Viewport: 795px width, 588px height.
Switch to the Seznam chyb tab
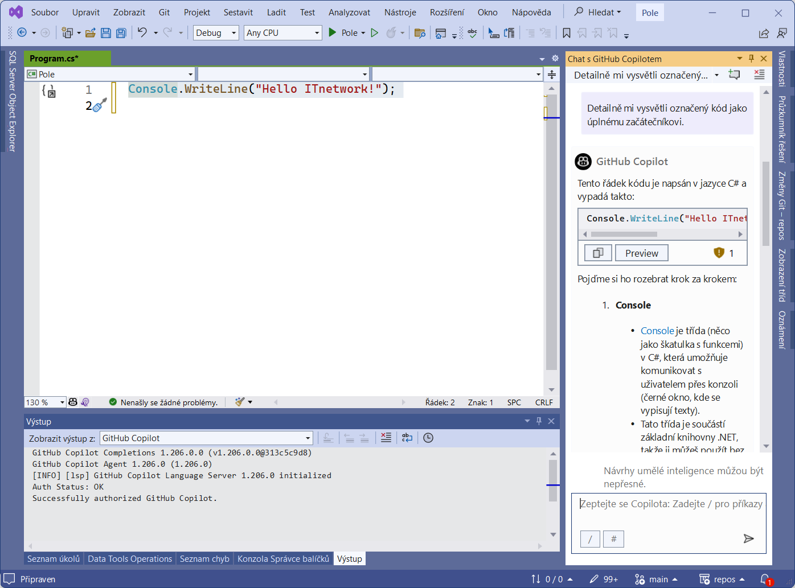(x=204, y=559)
